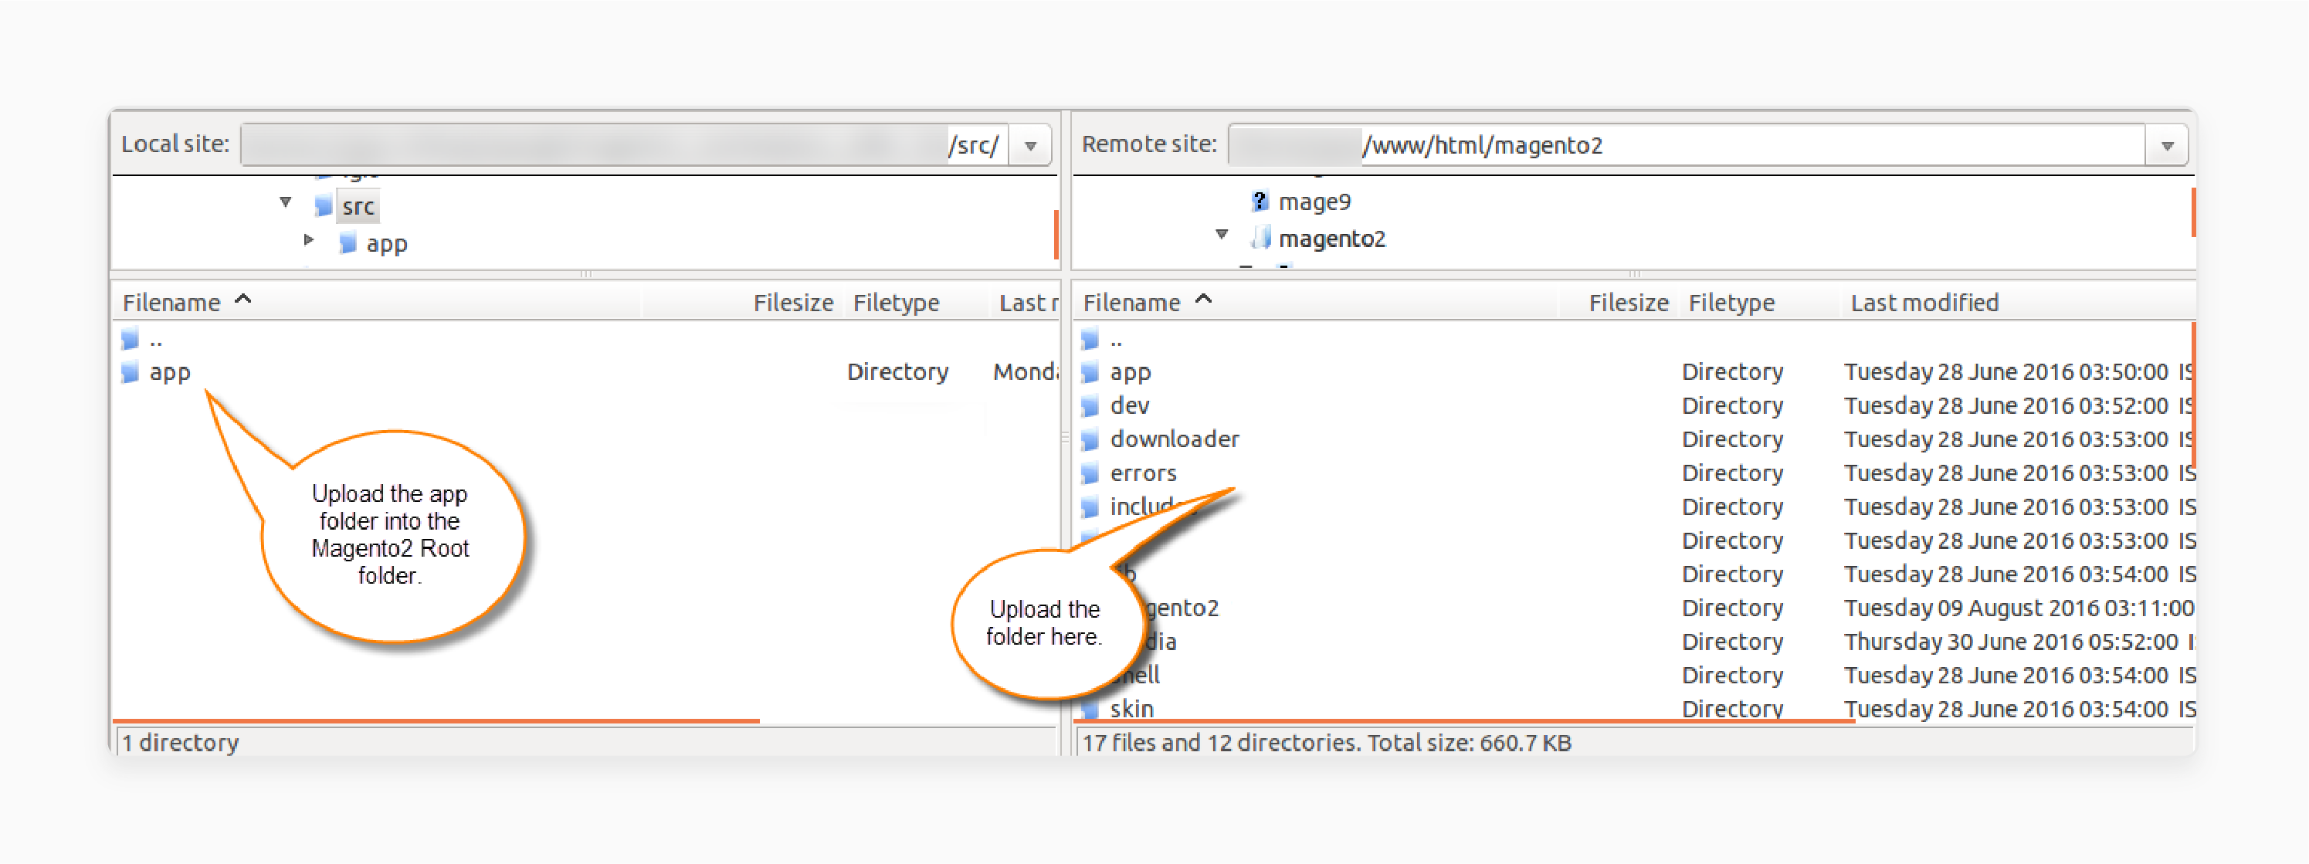Click Directory filetype of local app row
2309x864 pixels.
pyautogui.click(x=897, y=372)
